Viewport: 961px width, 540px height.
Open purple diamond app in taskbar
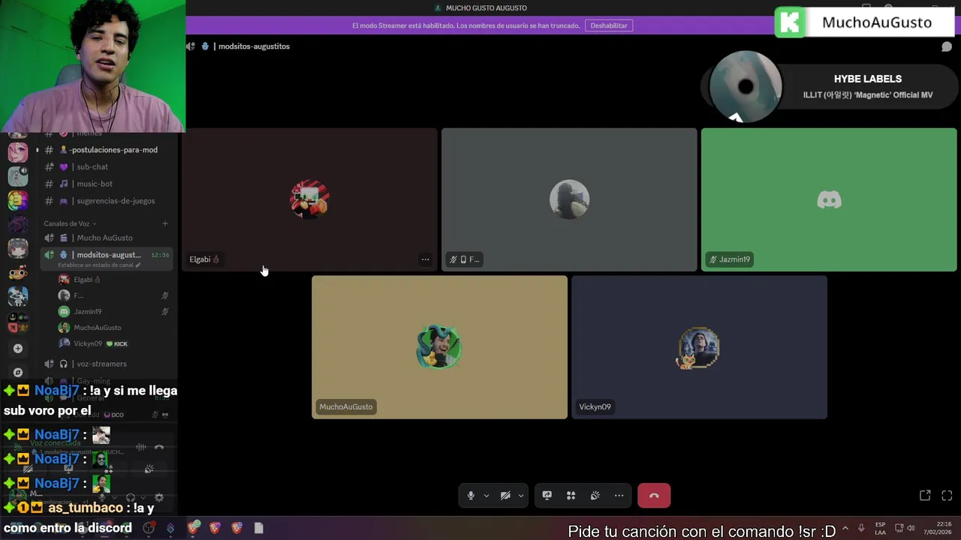(x=170, y=528)
